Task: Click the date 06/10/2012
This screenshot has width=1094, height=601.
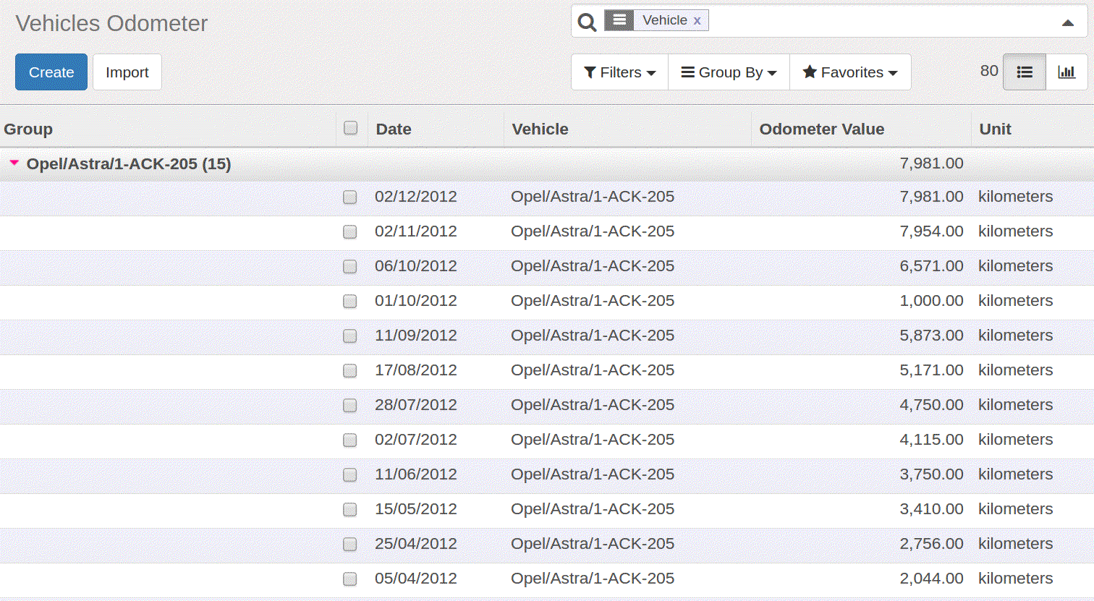Action: tap(416, 266)
